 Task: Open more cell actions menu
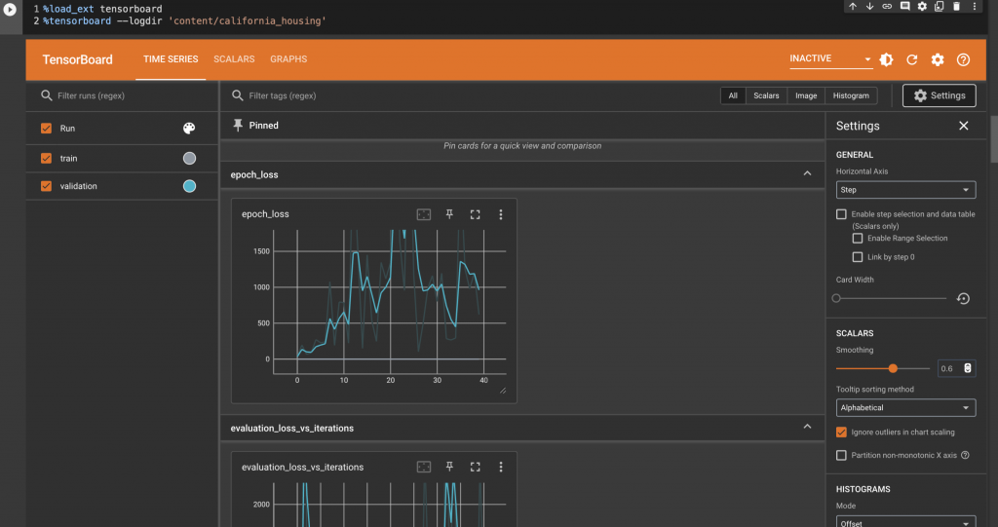coord(974,7)
